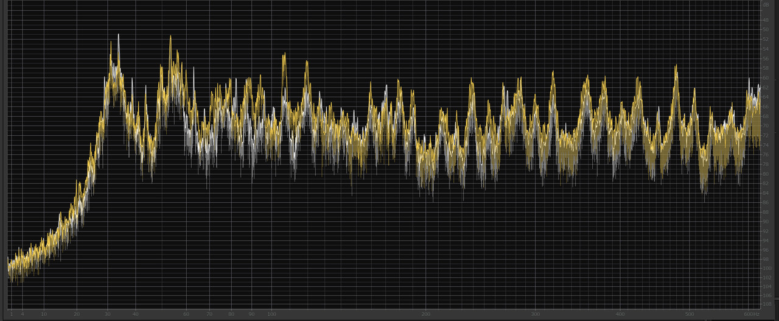Click the 108 label on the dB scale
Viewport: 779px width, 321px height.
(766, 304)
